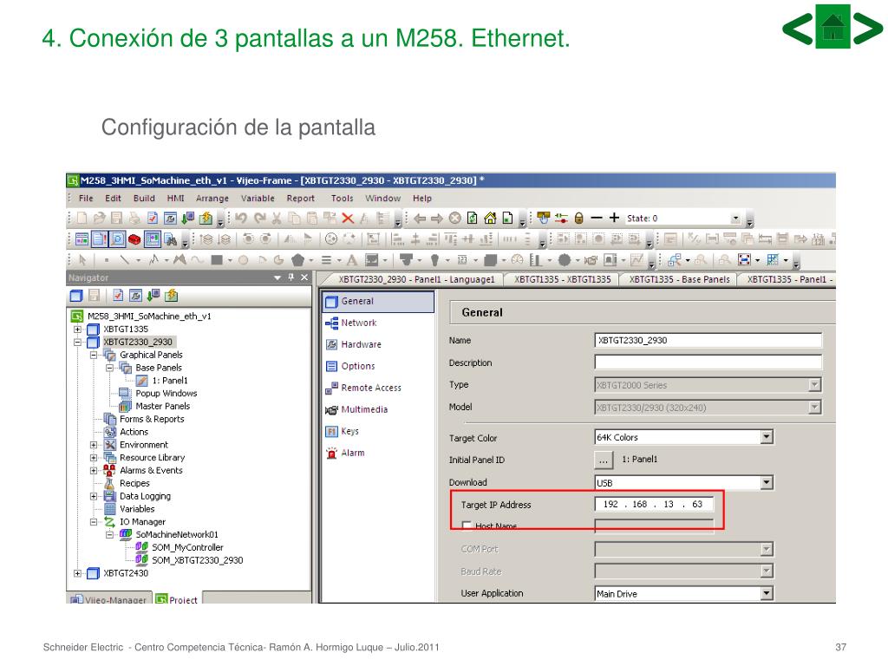Screen dimensions: 888x666
Task: Select the pointer arrow selection tool
Action: click(x=82, y=260)
